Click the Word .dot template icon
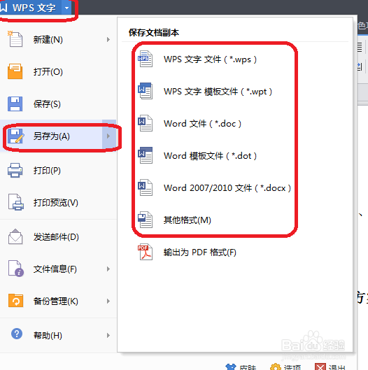 (x=145, y=155)
